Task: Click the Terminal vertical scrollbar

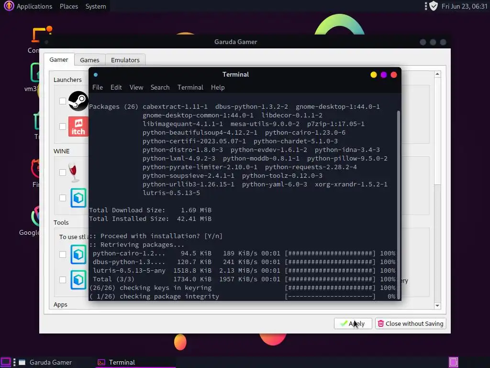Action: 399,205
